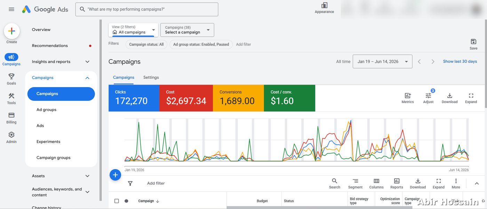This screenshot has width=487, height=209.
Task: Open Experiments in sidebar
Action: 48,142
